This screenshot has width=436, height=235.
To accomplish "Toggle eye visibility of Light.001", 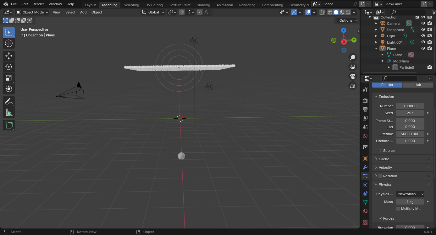I will tap(423, 42).
